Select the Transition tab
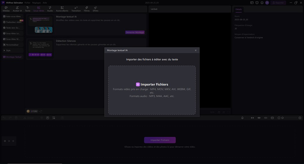 (x=76, y=9)
